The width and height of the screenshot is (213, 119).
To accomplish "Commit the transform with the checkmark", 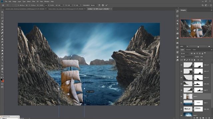I will point(106,5).
